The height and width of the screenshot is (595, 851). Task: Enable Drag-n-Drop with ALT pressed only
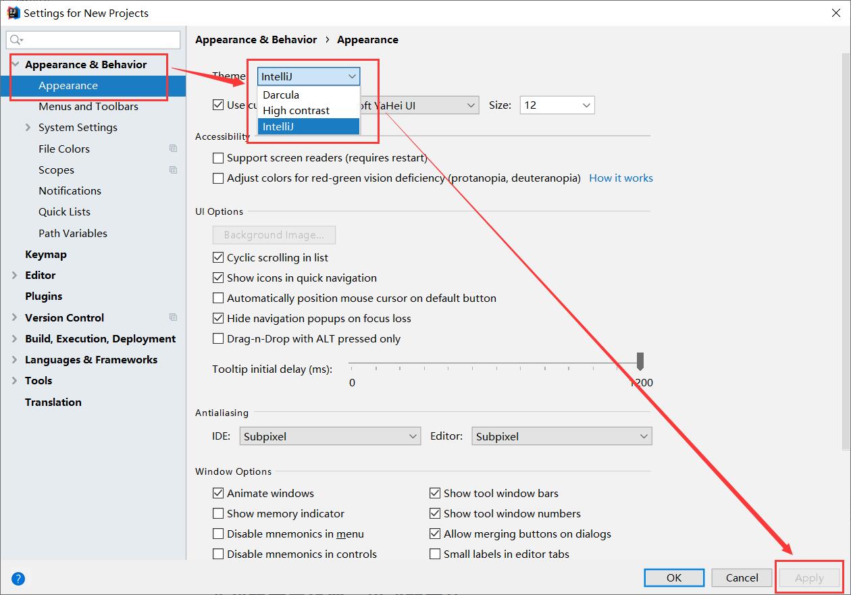217,338
